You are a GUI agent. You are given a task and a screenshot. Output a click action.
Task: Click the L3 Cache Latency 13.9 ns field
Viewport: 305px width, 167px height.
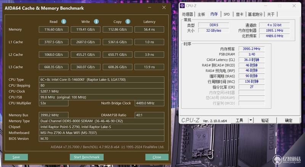149,67
